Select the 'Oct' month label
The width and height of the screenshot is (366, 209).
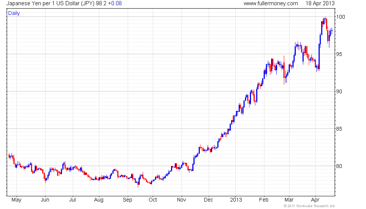click(x=153, y=200)
